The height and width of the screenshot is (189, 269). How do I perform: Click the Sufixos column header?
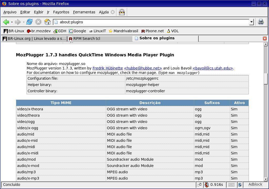click(212, 103)
